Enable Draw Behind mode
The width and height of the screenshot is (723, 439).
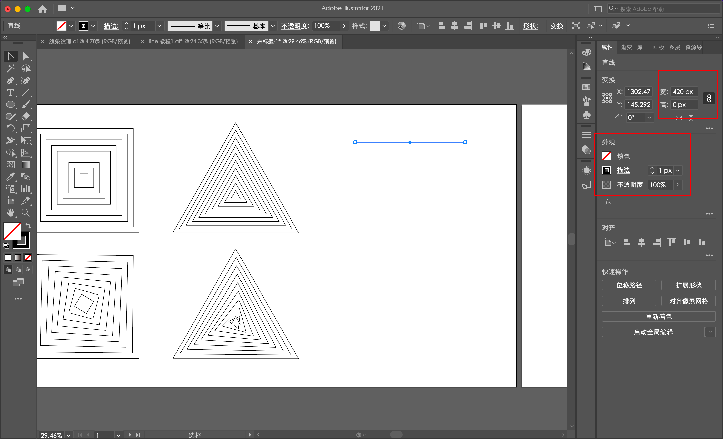point(18,269)
